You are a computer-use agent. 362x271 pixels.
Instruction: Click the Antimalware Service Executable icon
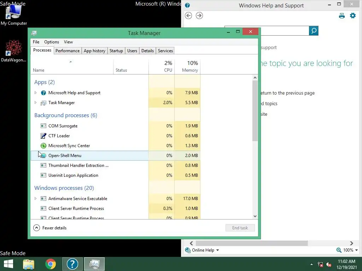[43, 198]
